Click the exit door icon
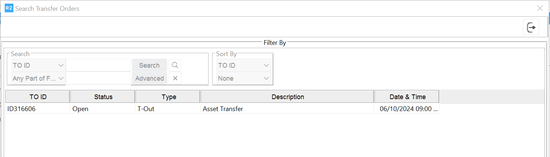 pos(531,27)
